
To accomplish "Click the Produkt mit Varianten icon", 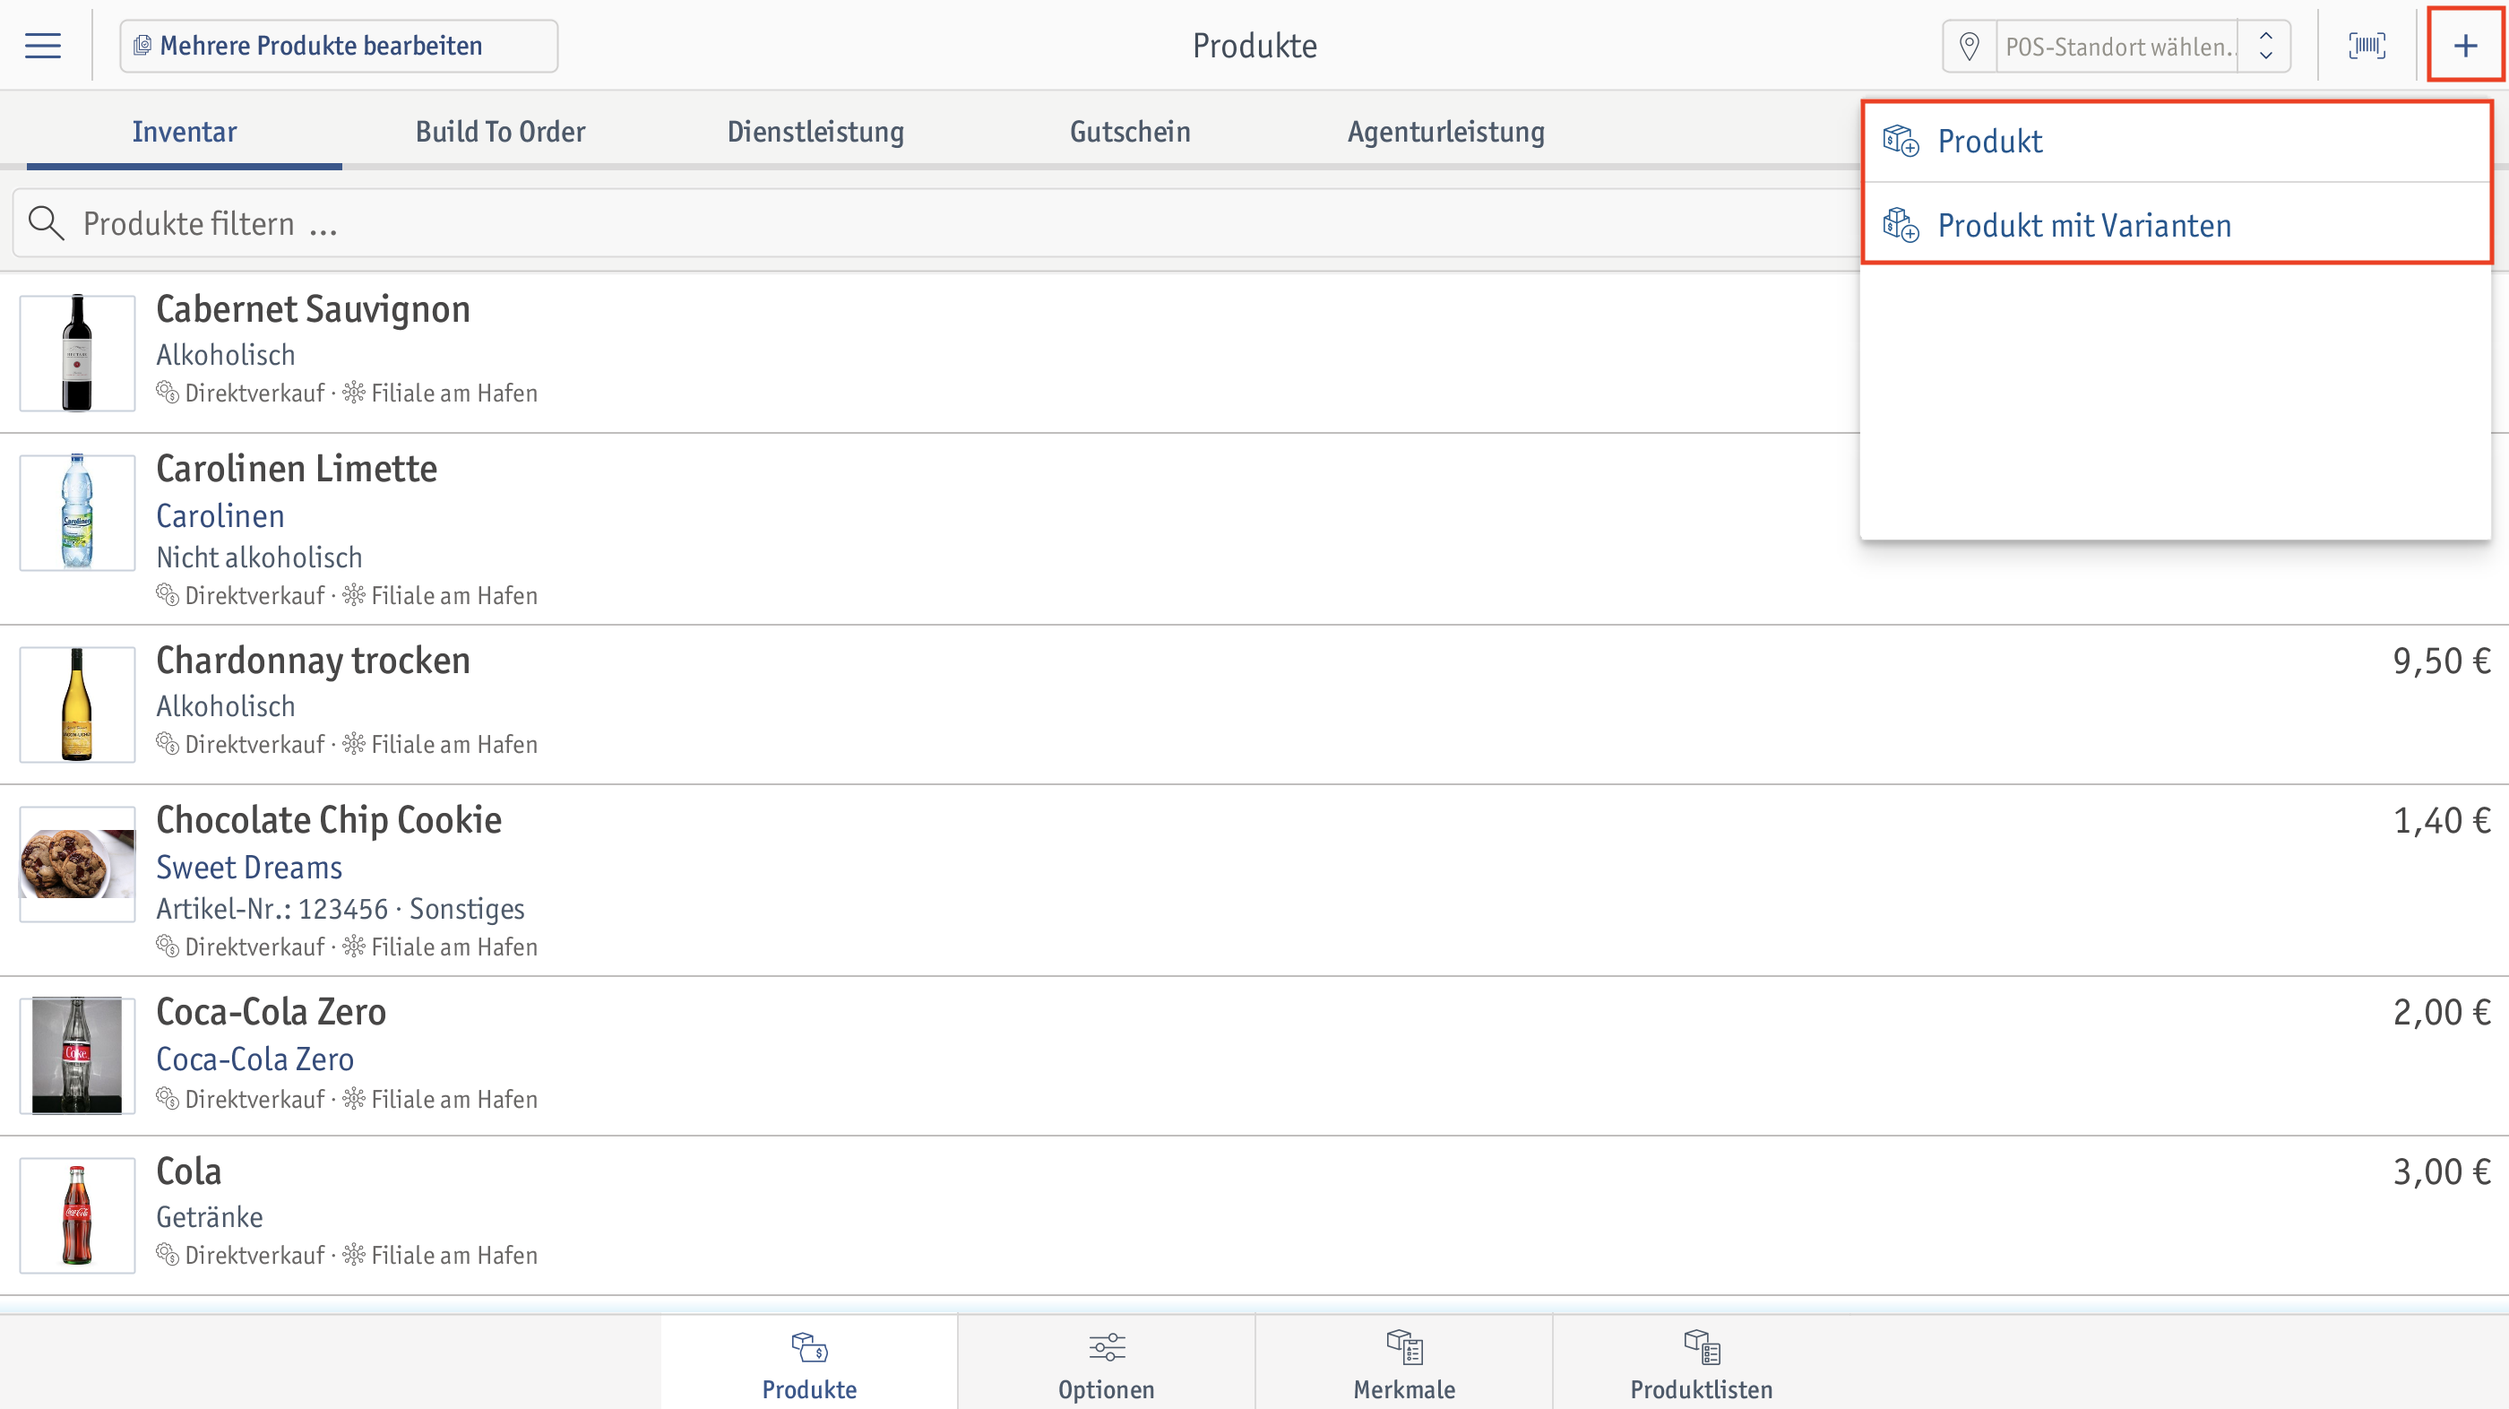I will click(1901, 224).
